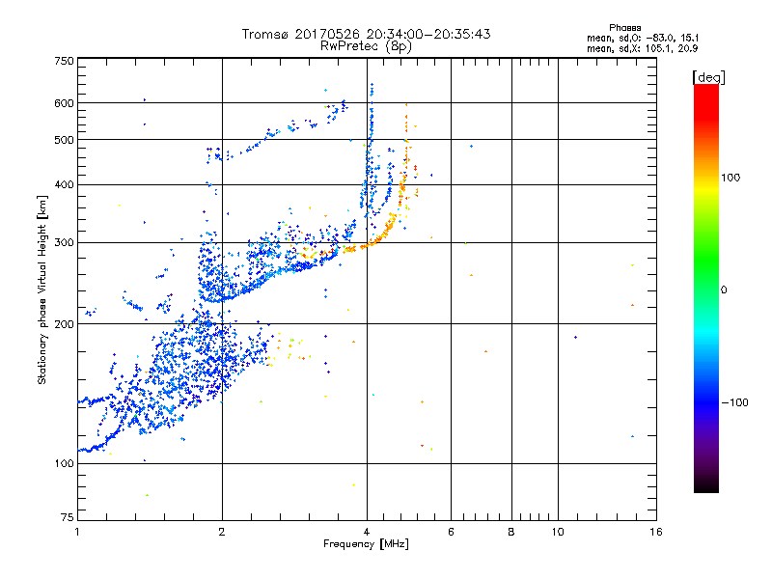Click the x-axis '2' tick label

point(222,532)
